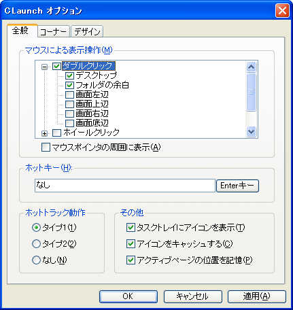The height and width of the screenshot is (310, 293).
Task: Toggle アクティブページの位置を記憶 checkbox
Action: tap(131, 260)
